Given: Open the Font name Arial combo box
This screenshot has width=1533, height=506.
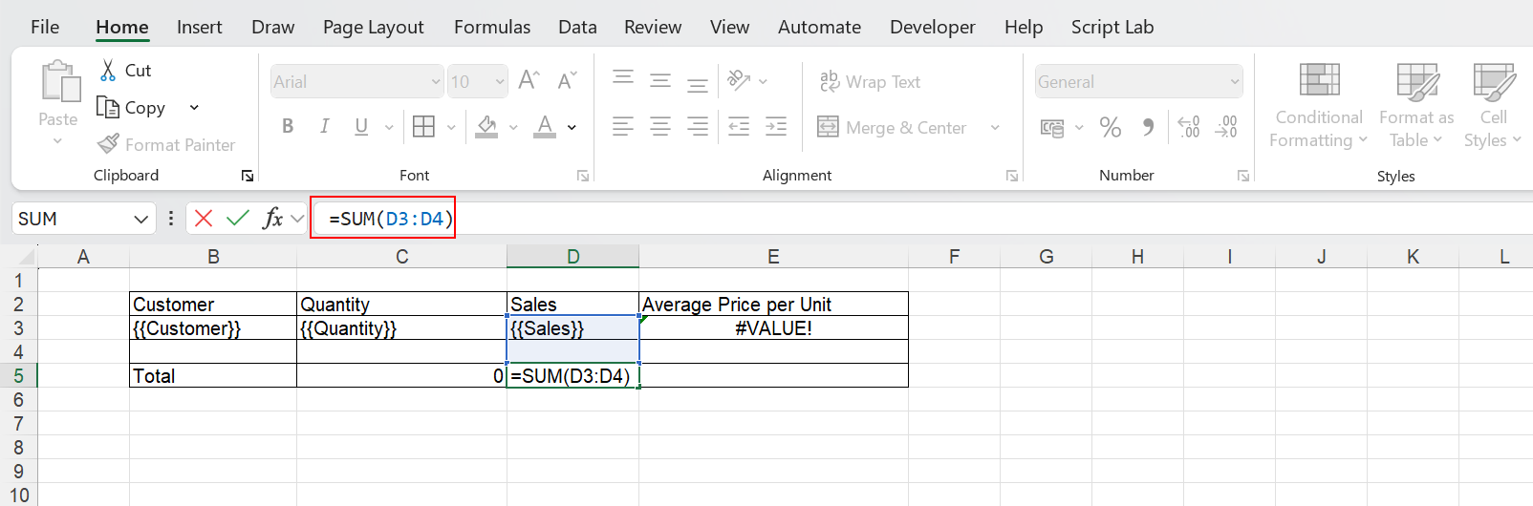Looking at the screenshot, I should (x=356, y=82).
